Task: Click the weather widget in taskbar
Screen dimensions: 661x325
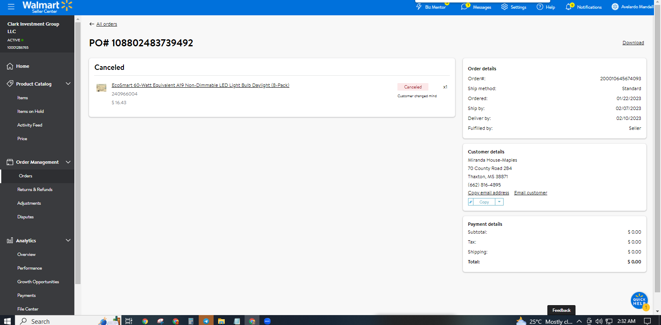Action: coord(544,321)
